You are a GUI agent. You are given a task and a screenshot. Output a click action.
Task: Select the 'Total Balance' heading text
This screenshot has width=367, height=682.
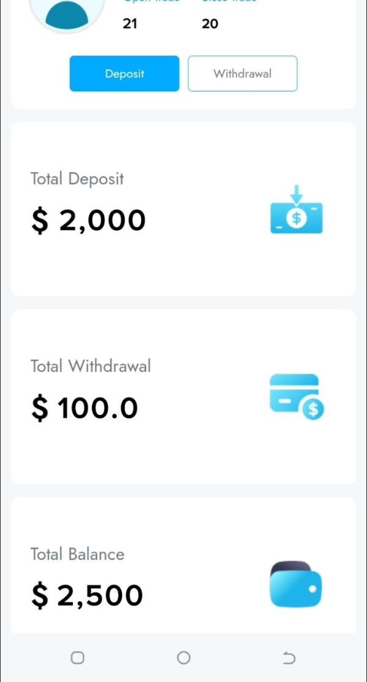click(x=78, y=554)
